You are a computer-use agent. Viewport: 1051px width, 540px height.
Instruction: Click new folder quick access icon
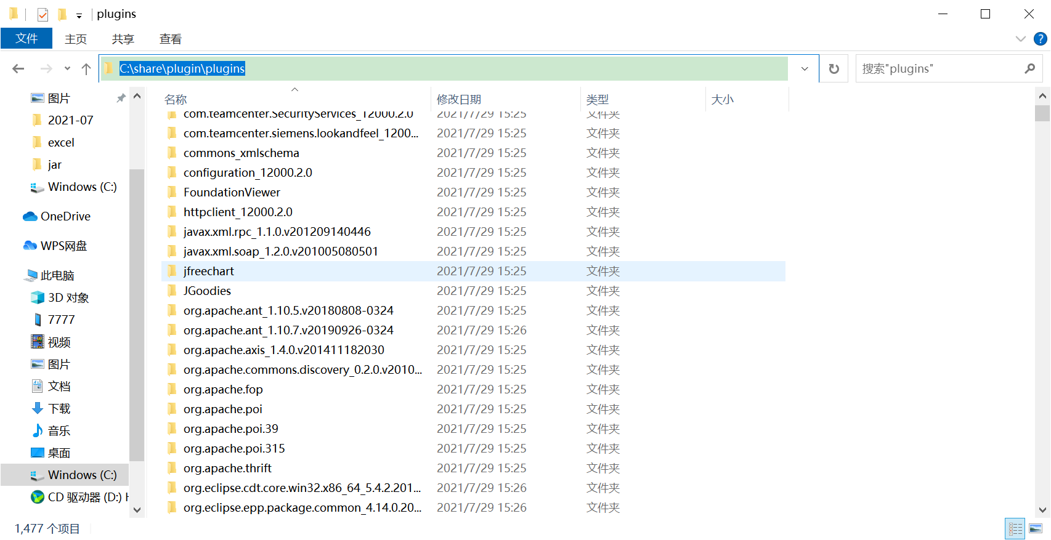[x=62, y=14]
